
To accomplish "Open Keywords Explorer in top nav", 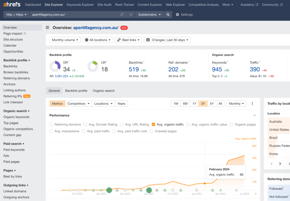I will click(x=80, y=5).
